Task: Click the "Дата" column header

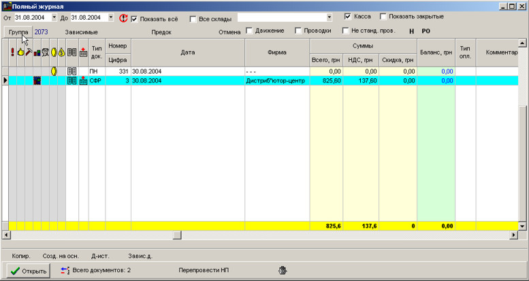Action: pos(188,52)
